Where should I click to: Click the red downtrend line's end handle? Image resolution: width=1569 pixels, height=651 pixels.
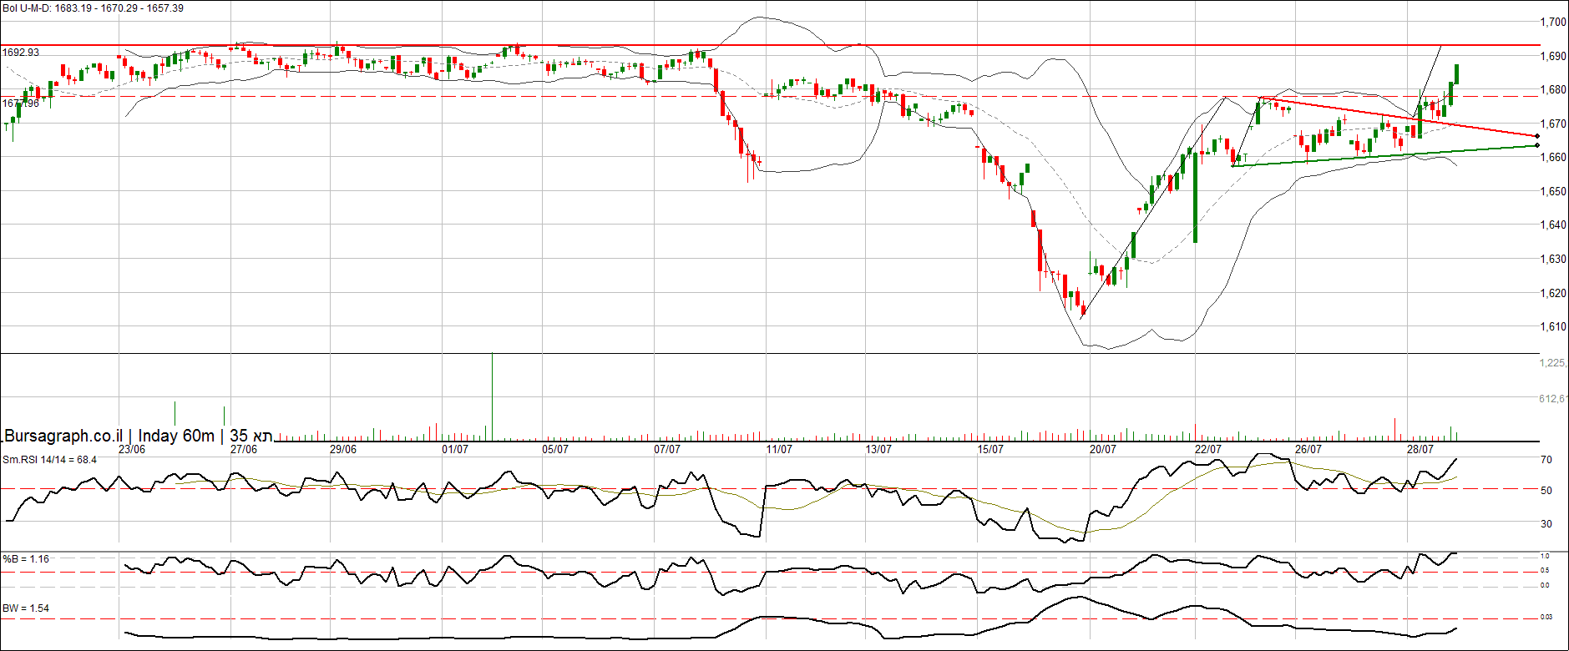click(1537, 136)
